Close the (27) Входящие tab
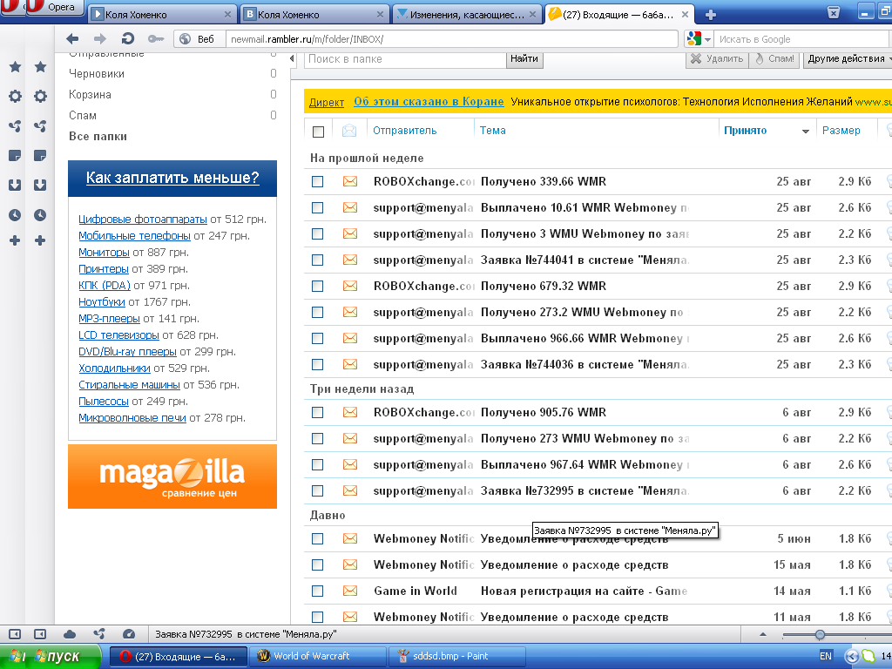 click(x=685, y=14)
